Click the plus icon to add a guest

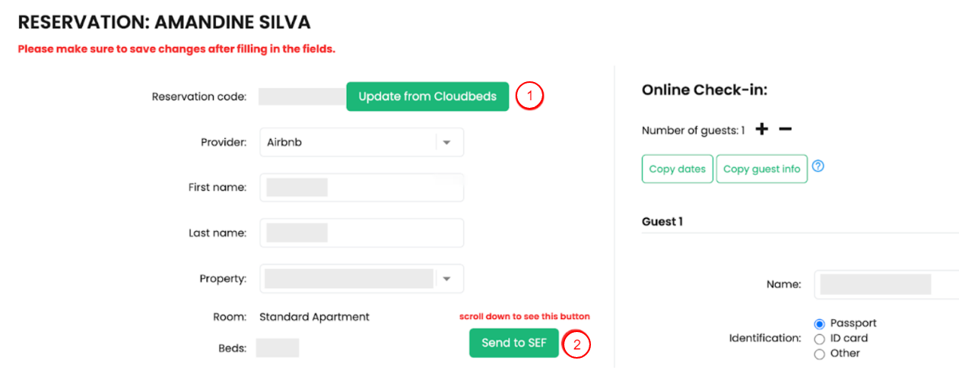click(762, 129)
